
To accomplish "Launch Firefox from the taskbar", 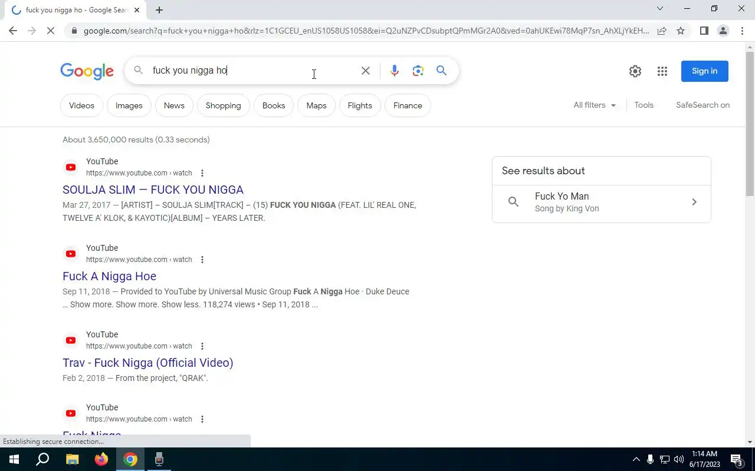I will coord(101,459).
